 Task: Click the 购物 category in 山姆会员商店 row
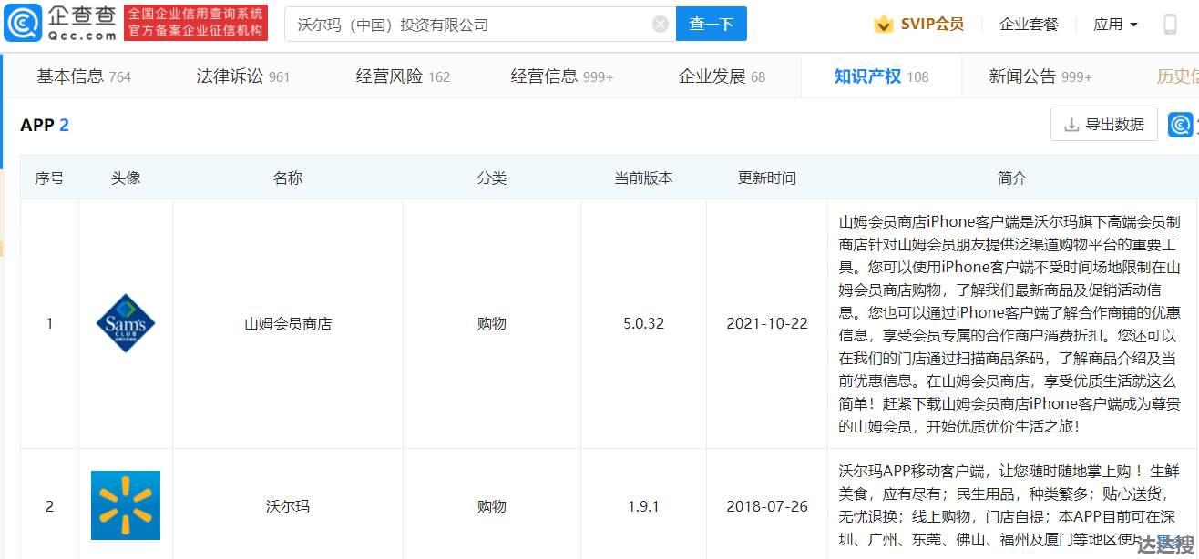(492, 323)
